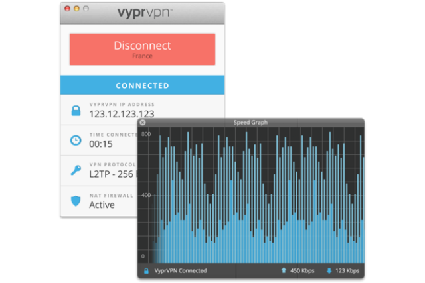Click the Active NAT Firewall status
This screenshot has width=425, height=283.
pyautogui.click(x=102, y=205)
